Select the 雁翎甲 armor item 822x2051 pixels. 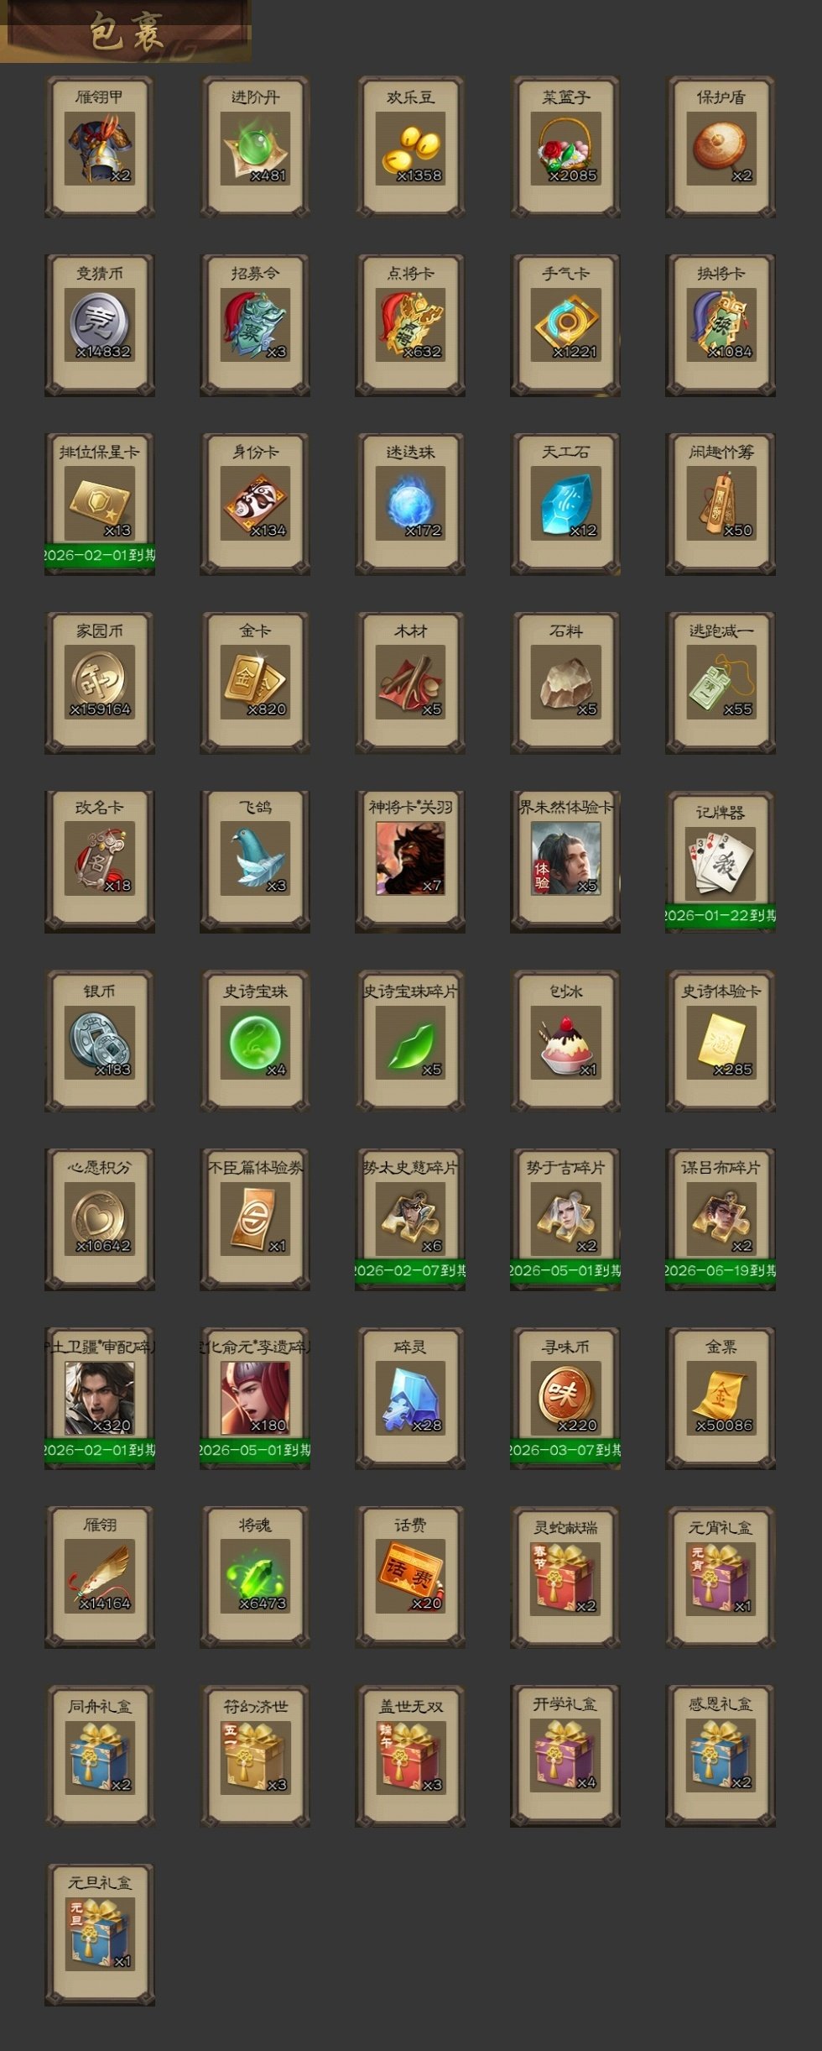click(x=100, y=148)
